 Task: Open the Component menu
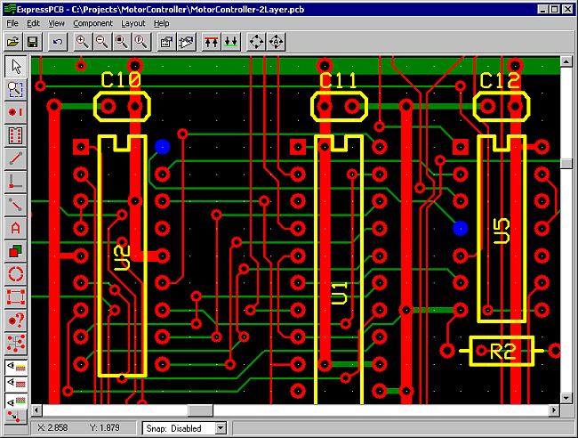[92, 23]
